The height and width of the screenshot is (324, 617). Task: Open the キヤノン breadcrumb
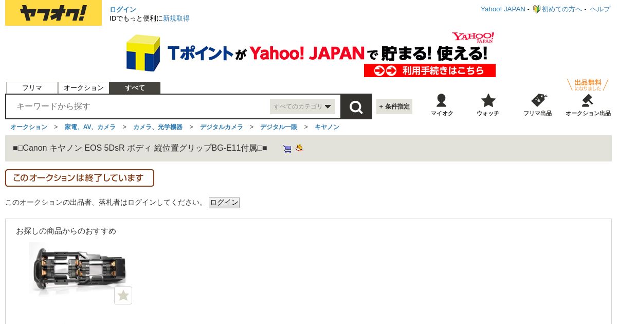pos(327,127)
